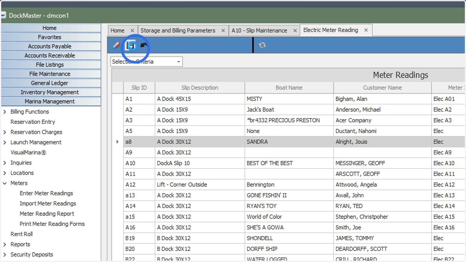Open the Favorites sidebar section
Viewport: 466px width, 262px height.
51,37
